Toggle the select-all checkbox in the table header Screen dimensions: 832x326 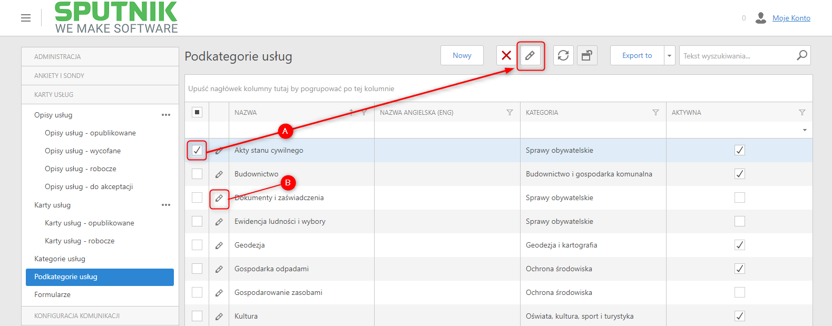pyautogui.click(x=197, y=112)
